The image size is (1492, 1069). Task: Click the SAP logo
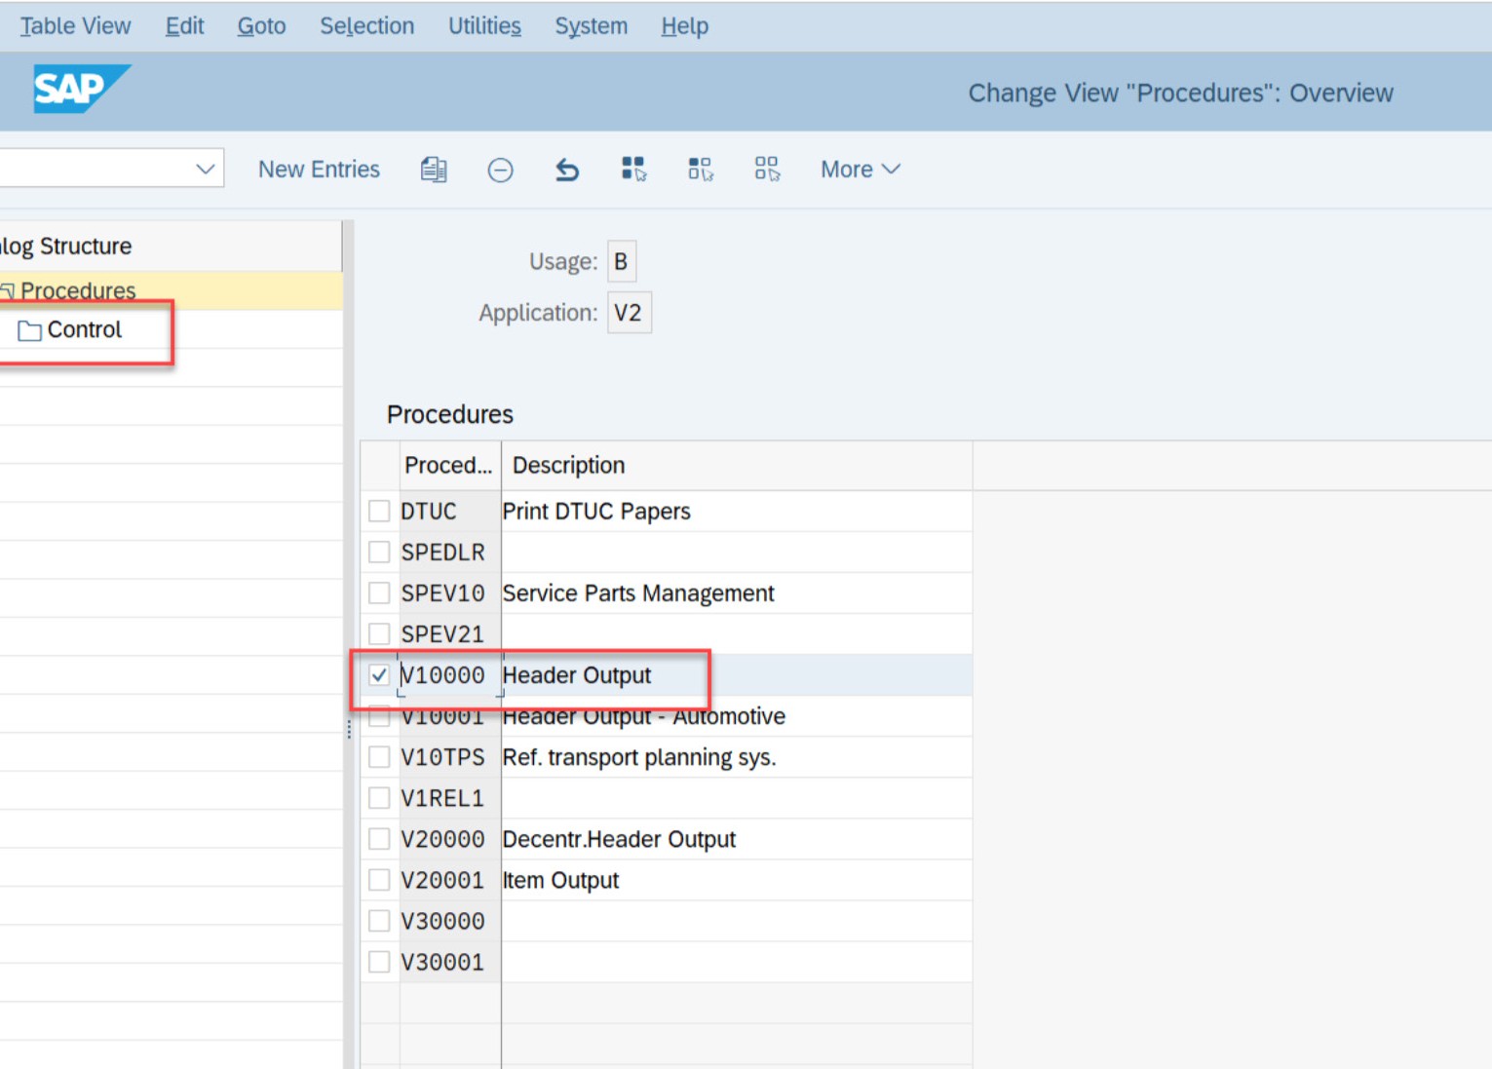click(82, 89)
